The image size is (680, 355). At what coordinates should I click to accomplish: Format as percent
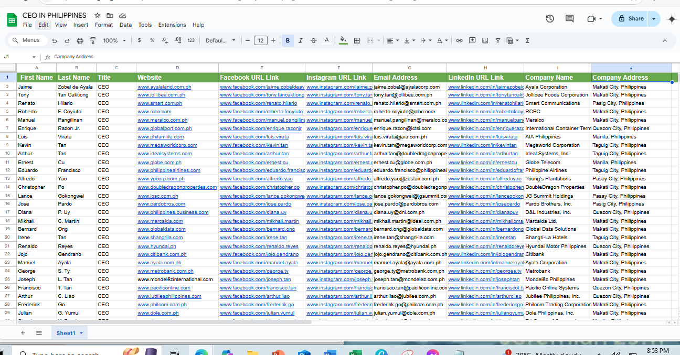click(x=152, y=40)
